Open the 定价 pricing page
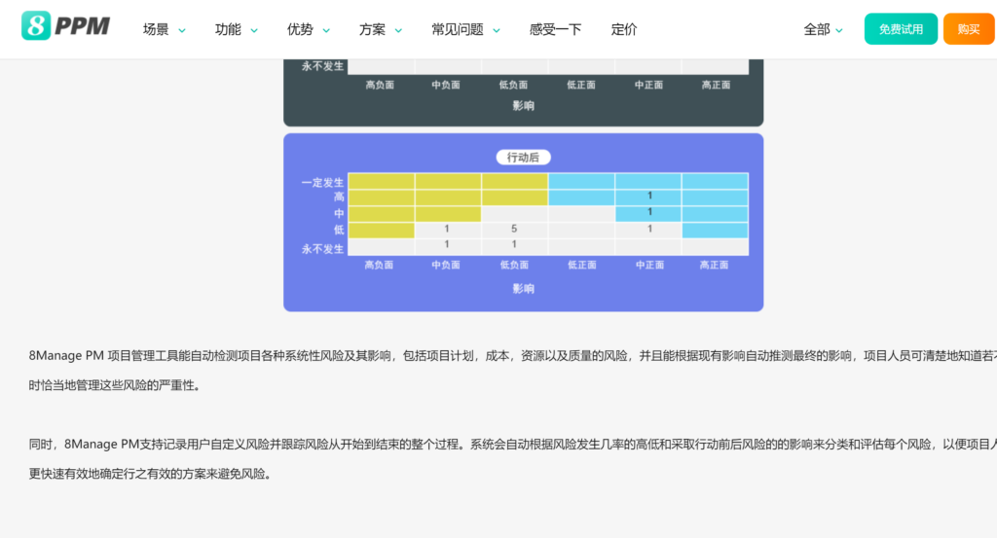Image resolution: width=997 pixels, height=538 pixels. pos(624,29)
